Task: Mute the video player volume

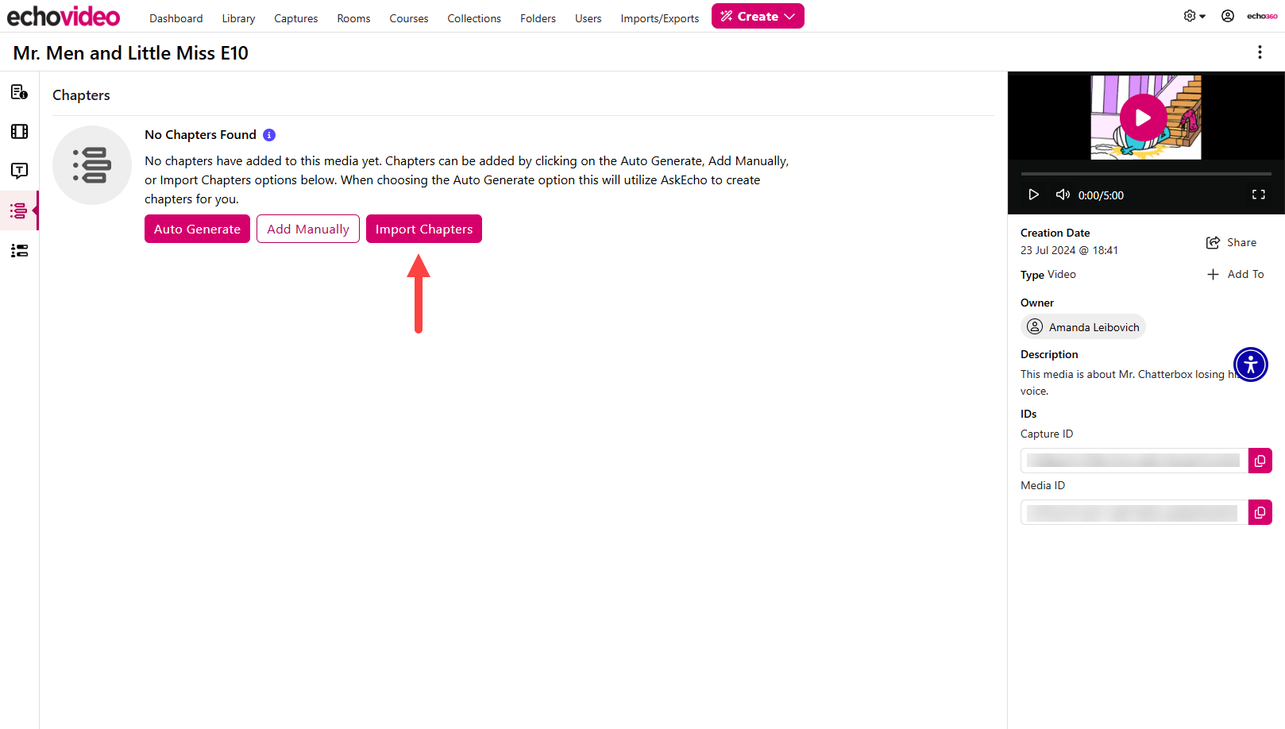Action: [1062, 195]
